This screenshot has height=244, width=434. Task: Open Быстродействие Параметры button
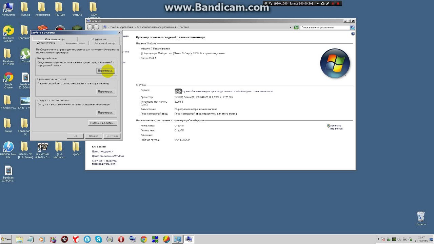pyautogui.click(x=105, y=70)
